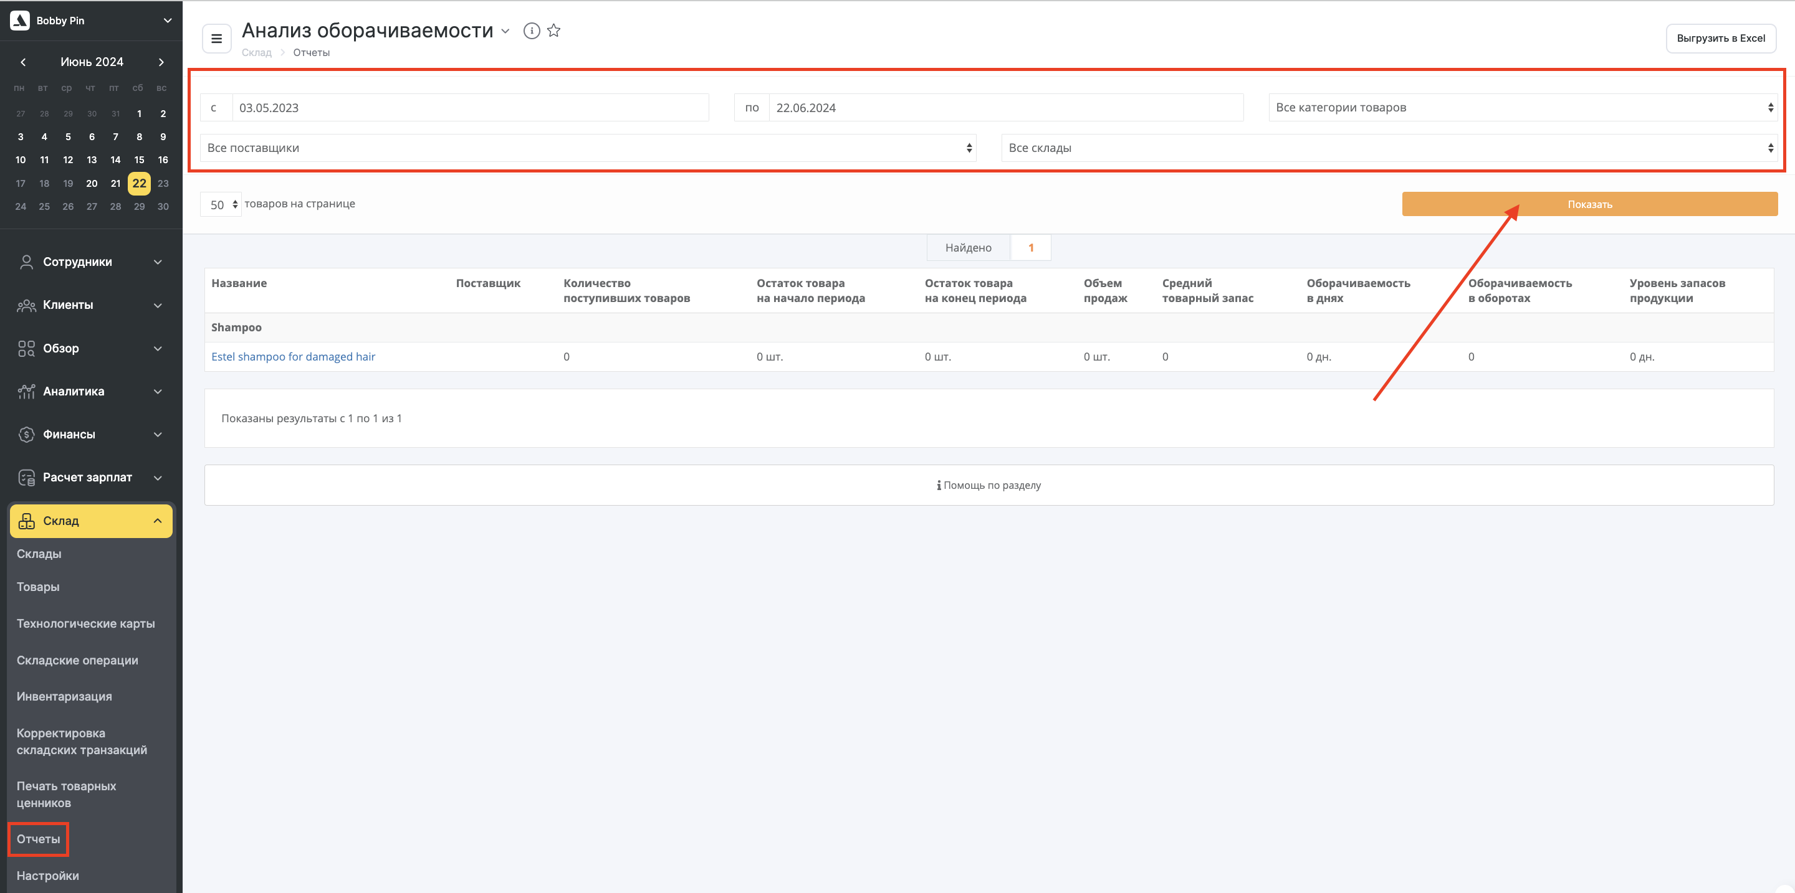Click the Объем продаж column header
The image size is (1795, 893).
(1105, 290)
